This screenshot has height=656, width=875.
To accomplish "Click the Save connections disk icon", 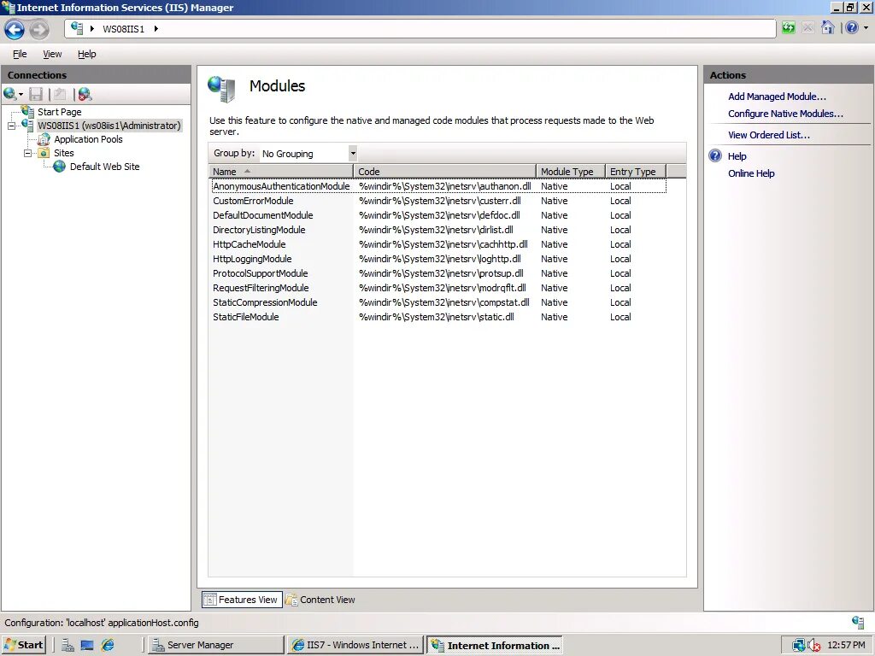I will 36,94.
